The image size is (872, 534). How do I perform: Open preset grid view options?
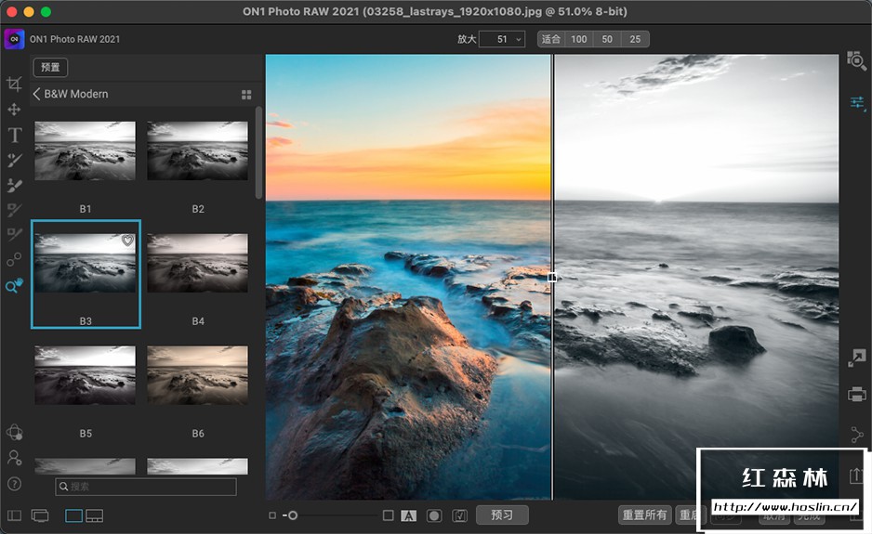tap(246, 95)
